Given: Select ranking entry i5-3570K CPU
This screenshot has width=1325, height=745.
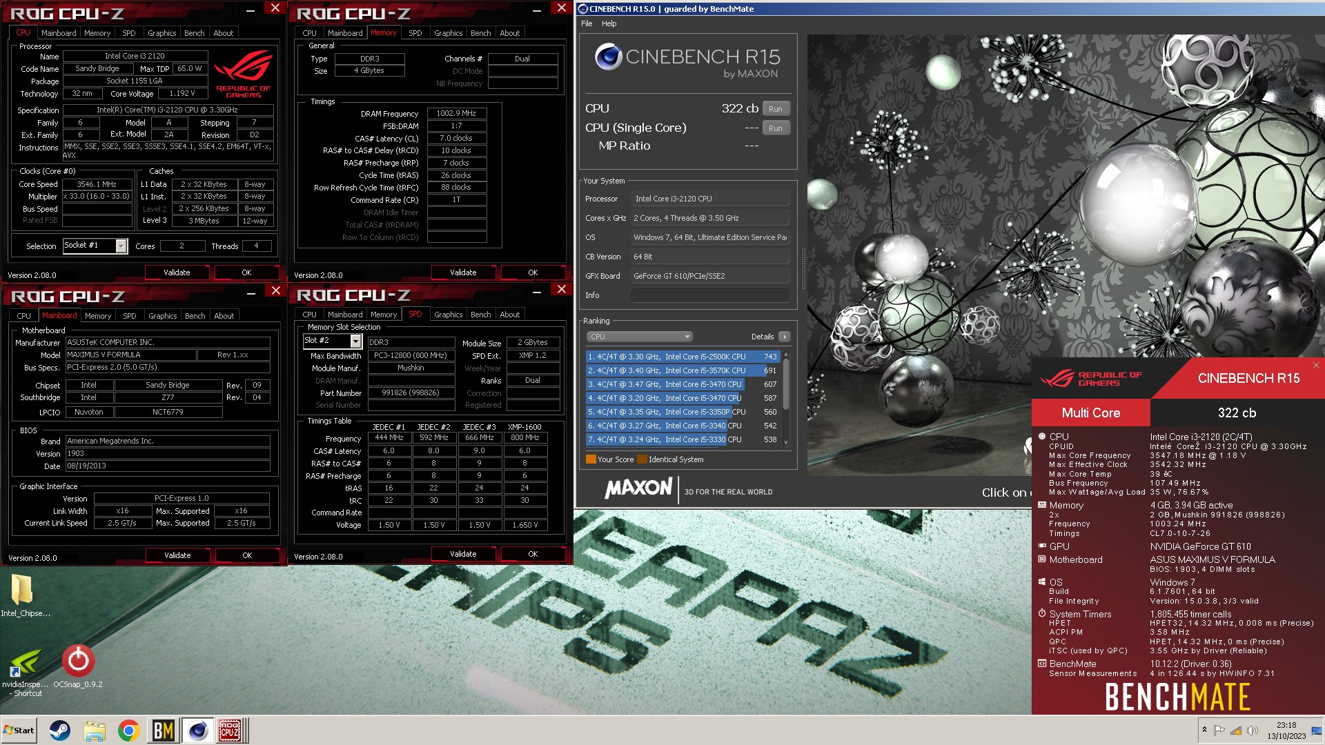Looking at the screenshot, I should pos(683,370).
